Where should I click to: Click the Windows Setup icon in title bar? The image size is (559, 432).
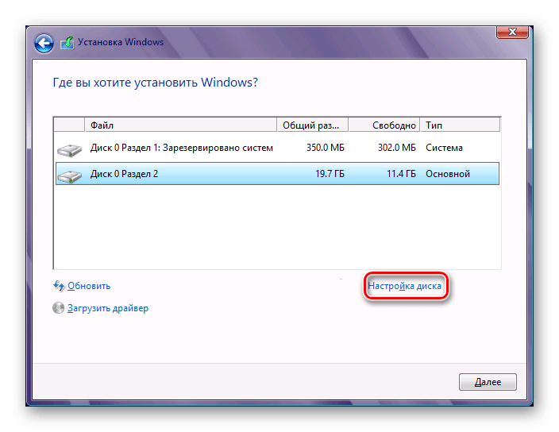[x=67, y=43]
